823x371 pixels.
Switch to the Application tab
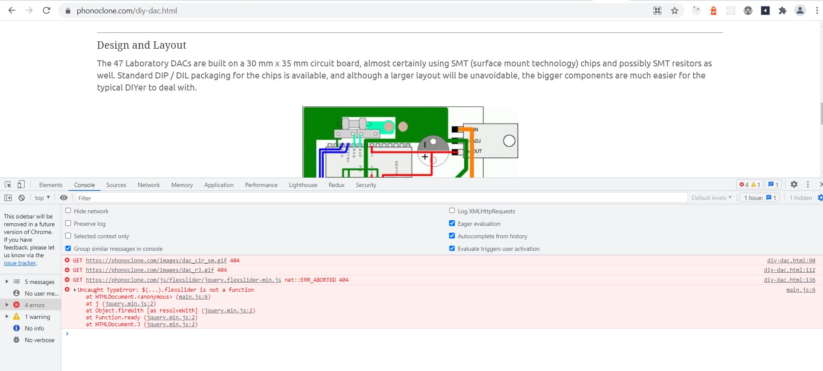click(219, 185)
